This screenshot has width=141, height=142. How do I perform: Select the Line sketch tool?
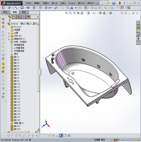[x=16, y=8]
